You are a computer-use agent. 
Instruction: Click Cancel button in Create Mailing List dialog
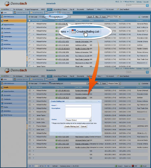tap(84, 126)
